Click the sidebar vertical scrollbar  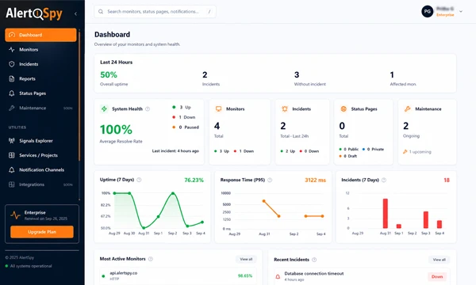79,96
